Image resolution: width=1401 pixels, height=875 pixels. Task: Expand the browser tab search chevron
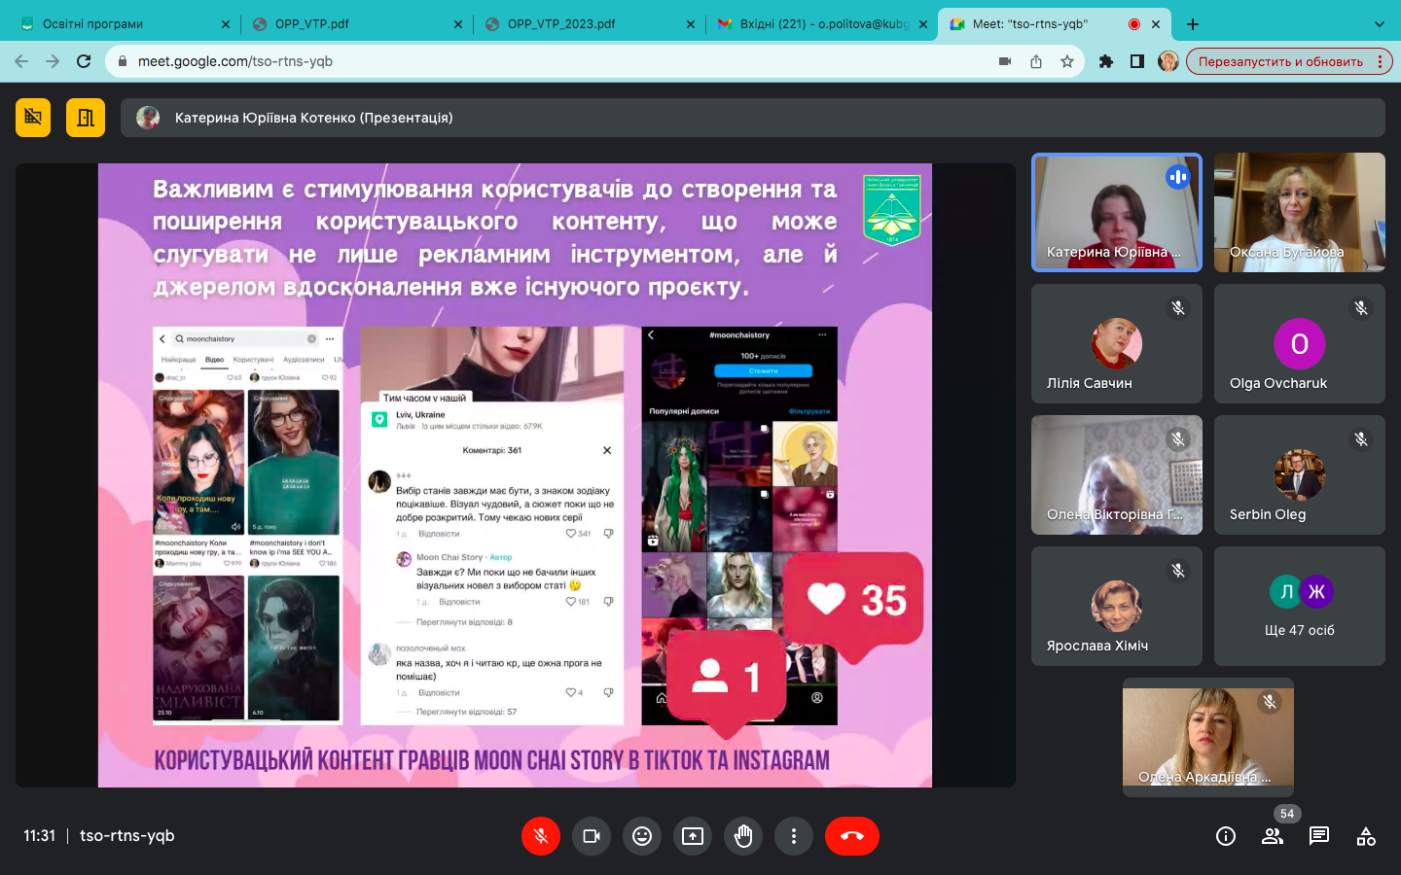coord(1379,24)
